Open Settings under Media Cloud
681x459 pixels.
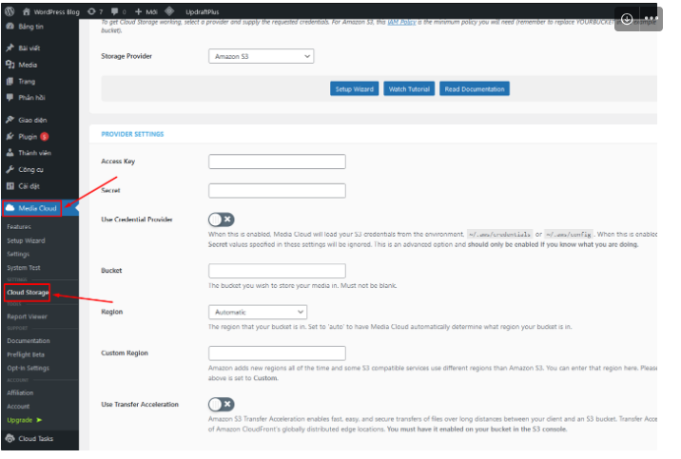18,255
